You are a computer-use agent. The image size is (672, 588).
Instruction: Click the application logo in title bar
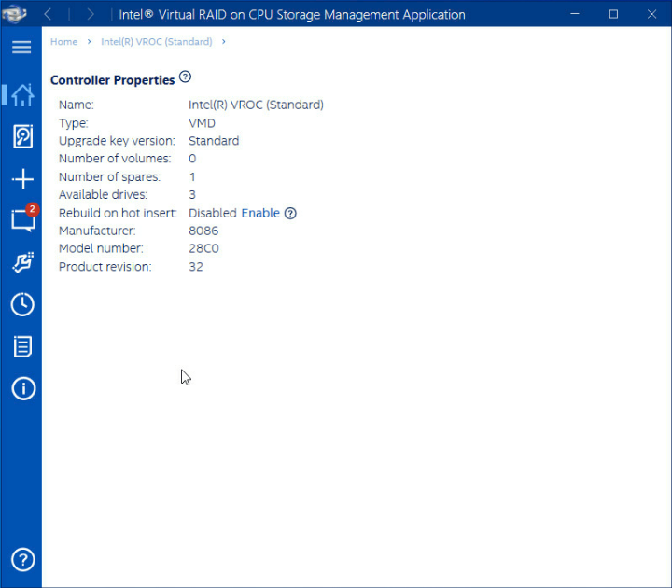[x=14, y=14]
